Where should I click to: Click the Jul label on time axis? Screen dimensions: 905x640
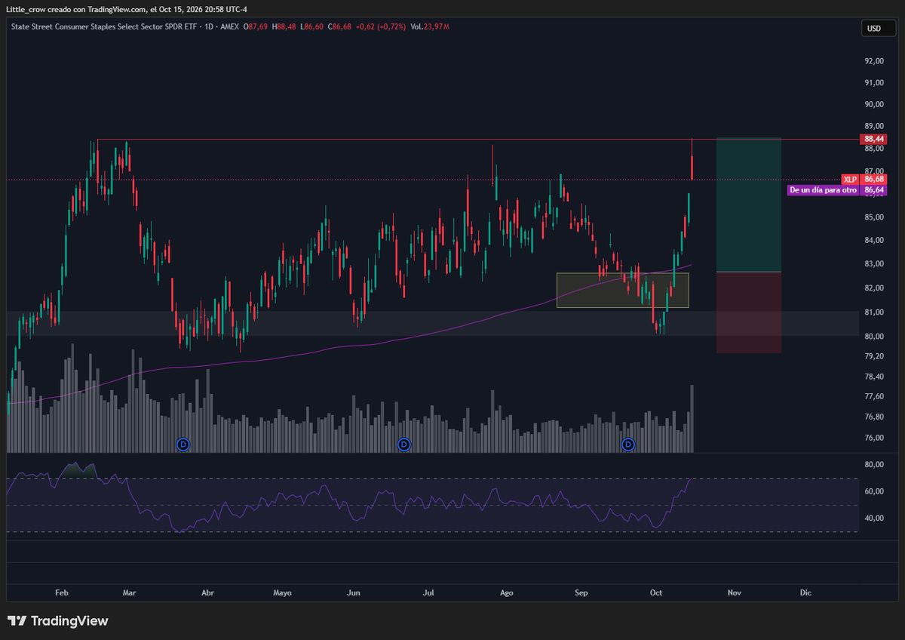(x=428, y=593)
